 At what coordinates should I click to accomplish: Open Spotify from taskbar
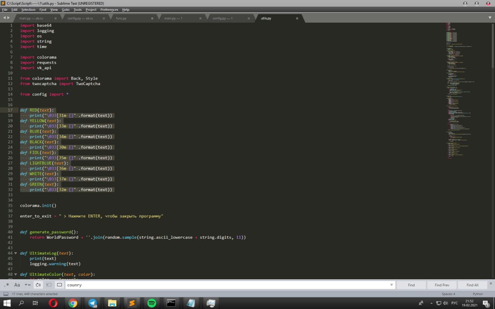152,303
